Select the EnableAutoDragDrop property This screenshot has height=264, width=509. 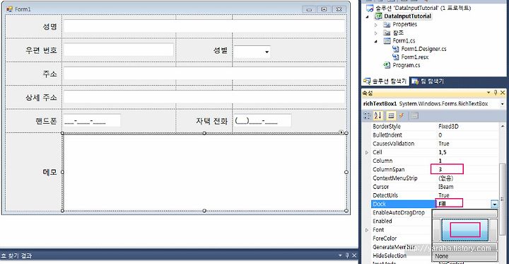[399, 212]
